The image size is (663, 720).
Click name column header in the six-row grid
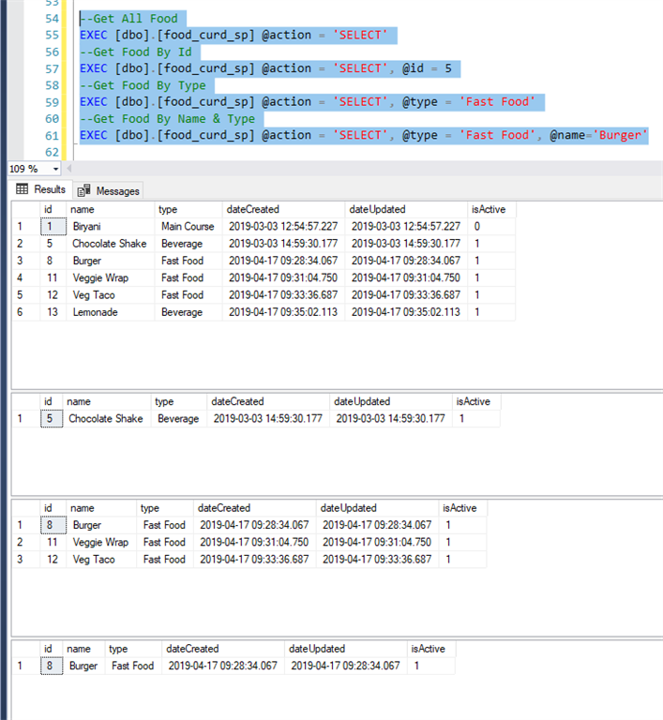pos(111,209)
